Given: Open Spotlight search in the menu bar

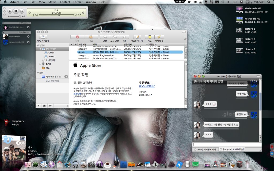Looking at the screenshot, I should (x=269, y=2).
